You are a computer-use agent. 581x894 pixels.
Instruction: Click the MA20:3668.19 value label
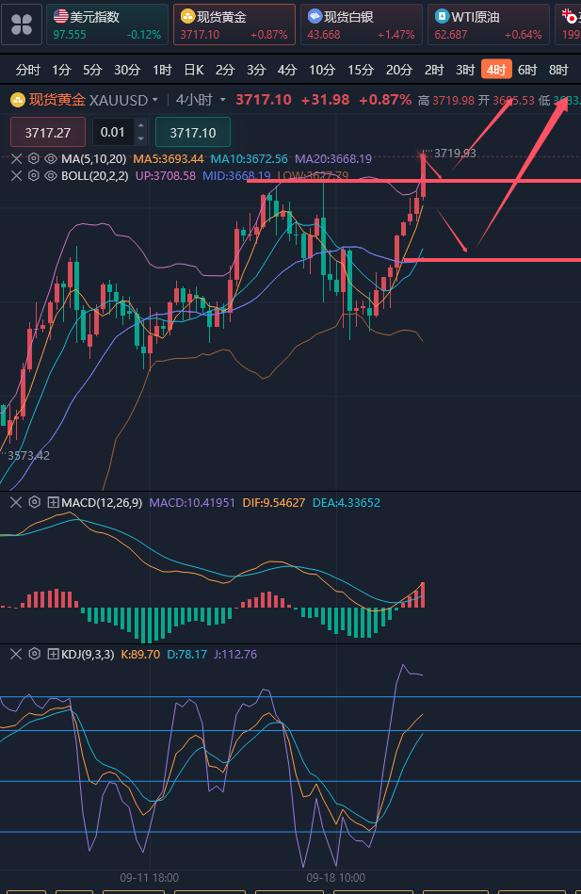pos(333,159)
